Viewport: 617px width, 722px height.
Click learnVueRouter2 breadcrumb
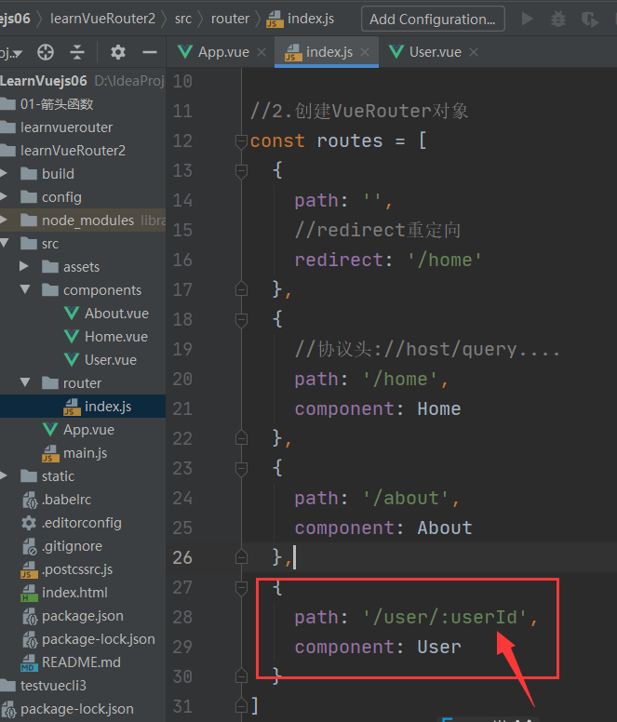click(102, 19)
